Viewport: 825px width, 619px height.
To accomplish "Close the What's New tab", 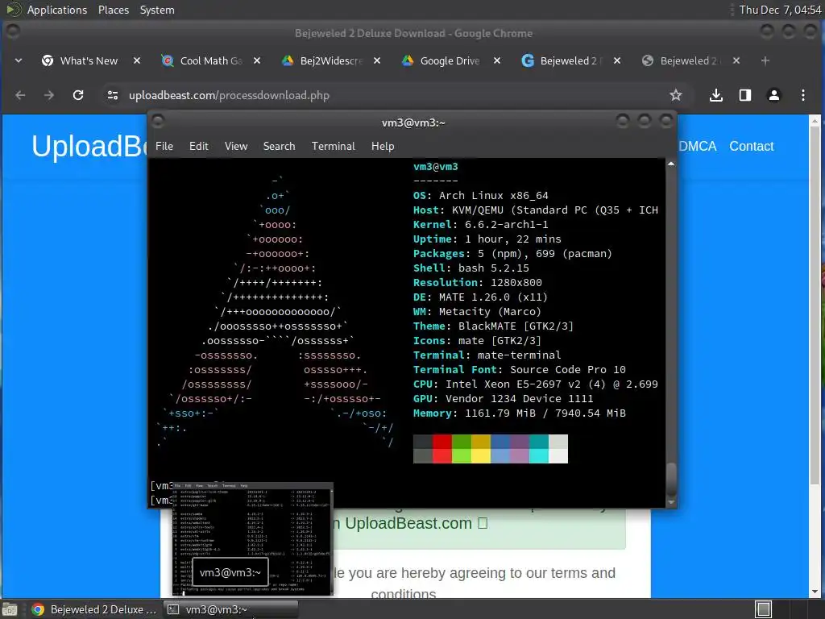I will pos(137,60).
